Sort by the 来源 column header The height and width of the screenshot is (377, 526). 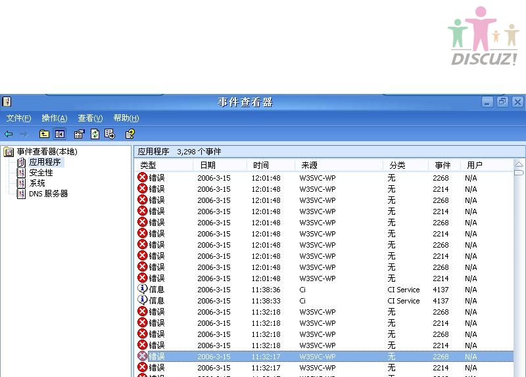click(x=339, y=165)
